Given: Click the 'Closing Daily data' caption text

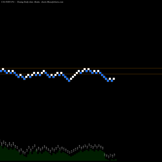Looking at the screenshot, I should 25,2.
